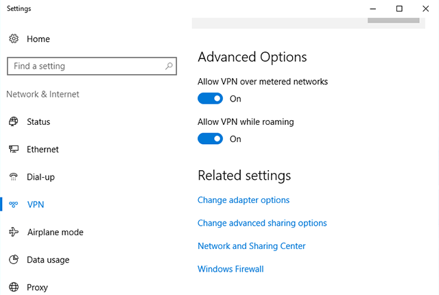Image resolution: width=439 pixels, height=295 pixels.
Task: Go to Data usage section
Action: coord(48,260)
